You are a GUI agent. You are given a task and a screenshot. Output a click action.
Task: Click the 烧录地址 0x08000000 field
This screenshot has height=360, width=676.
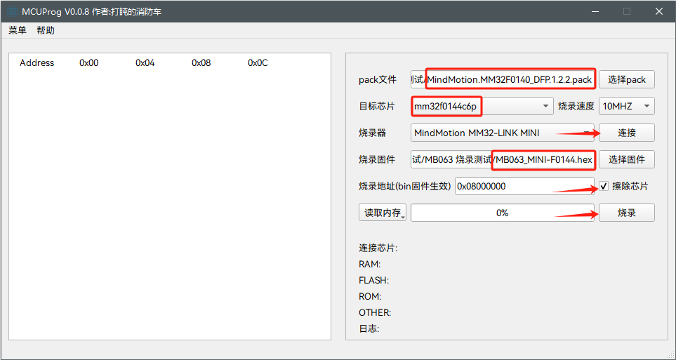[524, 186]
